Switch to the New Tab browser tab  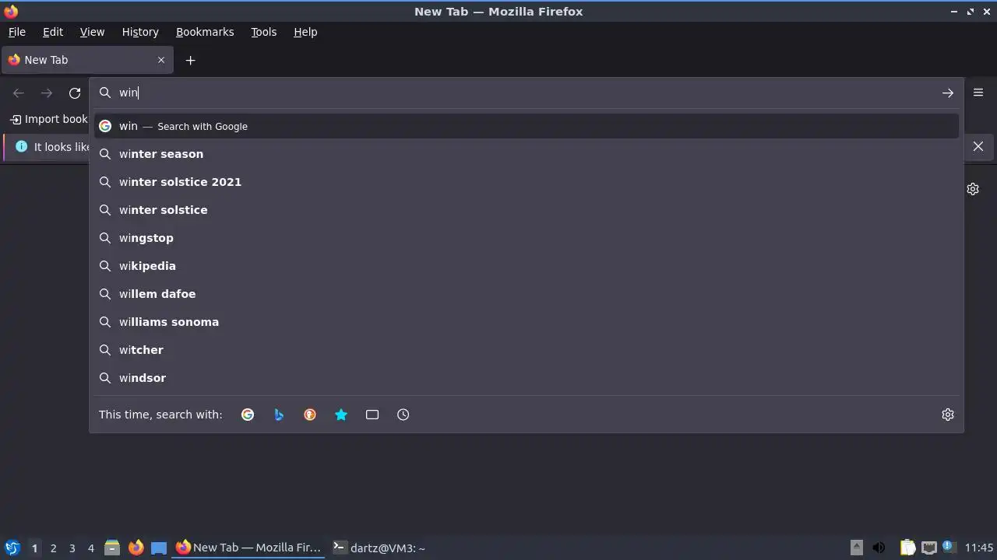(87, 60)
